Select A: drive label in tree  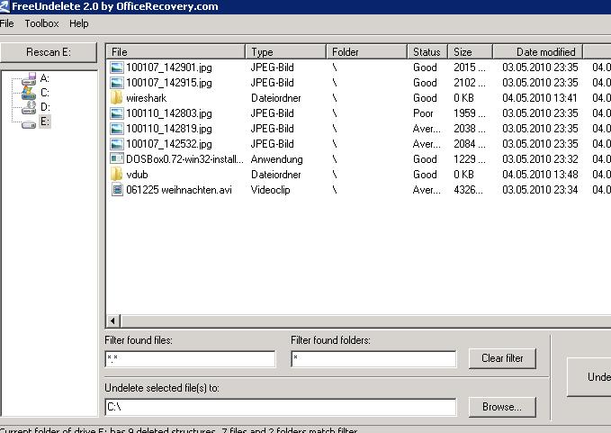click(x=45, y=78)
